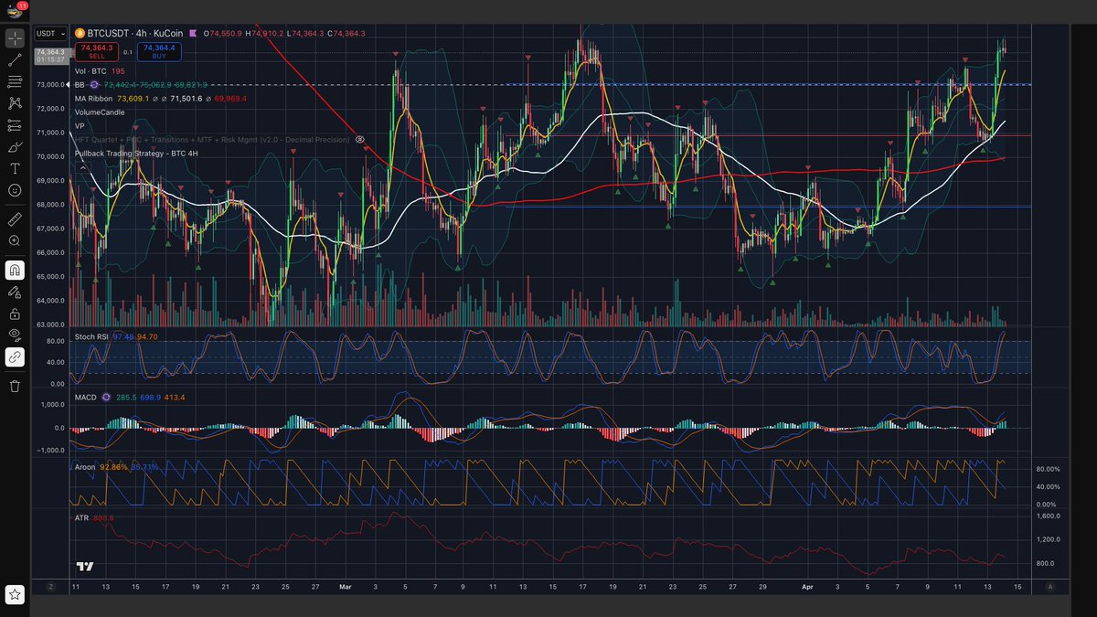Open the emoji icons tool
Viewport: 1097px width, 617px height.
click(x=15, y=190)
